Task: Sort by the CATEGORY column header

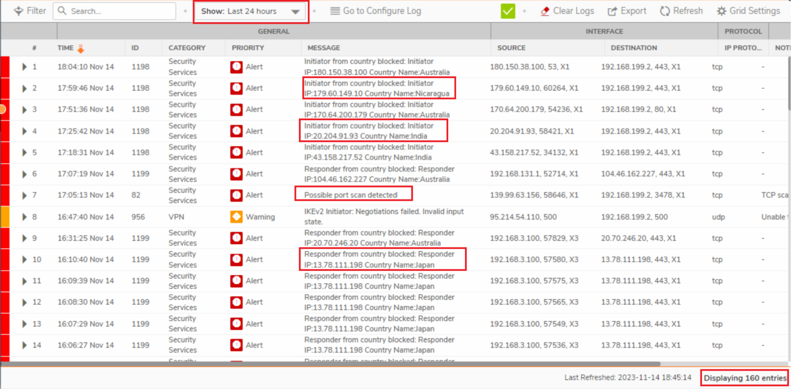Action: click(x=187, y=48)
